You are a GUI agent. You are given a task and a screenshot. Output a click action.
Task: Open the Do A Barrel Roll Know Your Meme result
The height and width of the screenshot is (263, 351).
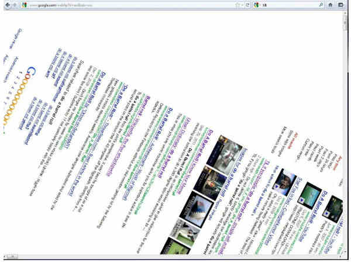click(195, 161)
